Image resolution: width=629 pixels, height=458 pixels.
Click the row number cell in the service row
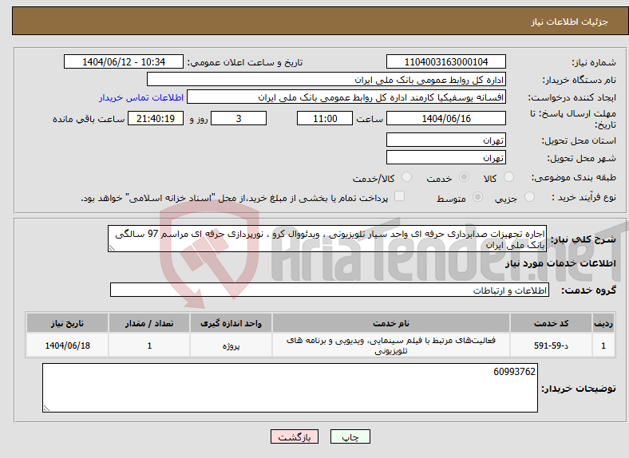point(603,345)
